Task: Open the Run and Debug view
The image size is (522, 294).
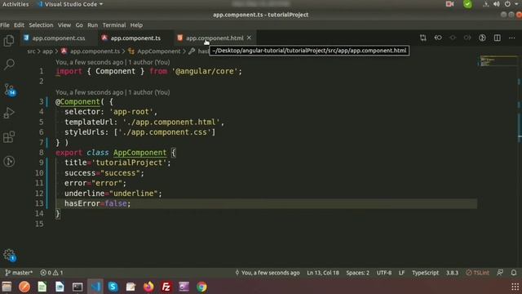Action: [9, 113]
